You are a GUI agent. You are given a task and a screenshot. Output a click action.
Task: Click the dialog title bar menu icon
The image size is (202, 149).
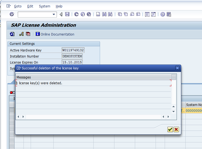(x=19, y=68)
